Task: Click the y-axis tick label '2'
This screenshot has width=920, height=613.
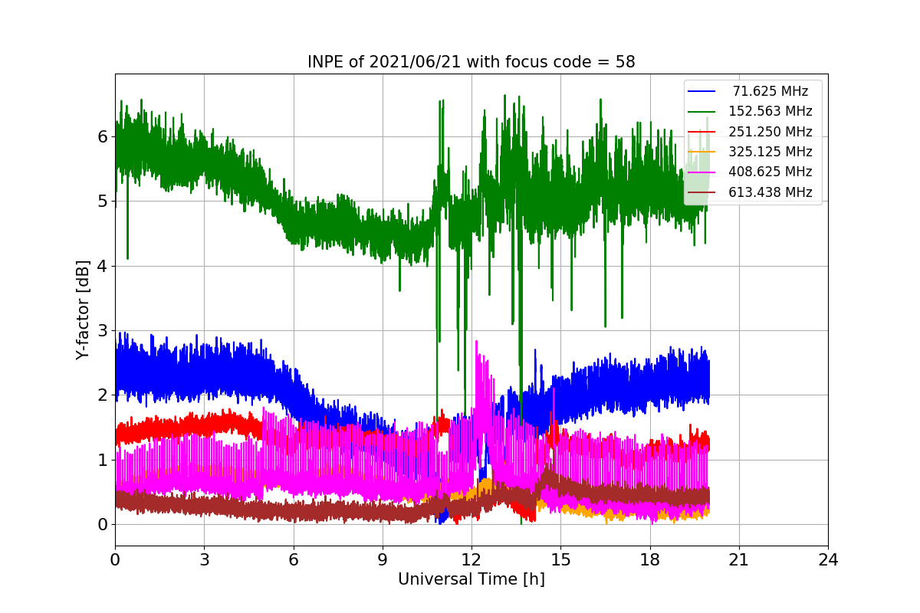Action: click(103, 395)
